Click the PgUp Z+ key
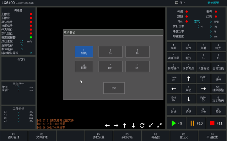The height and width of the screenshot is (141, 227). click(203, 78)
